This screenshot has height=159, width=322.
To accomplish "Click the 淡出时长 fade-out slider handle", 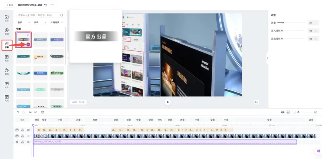I will coord(282,38).
